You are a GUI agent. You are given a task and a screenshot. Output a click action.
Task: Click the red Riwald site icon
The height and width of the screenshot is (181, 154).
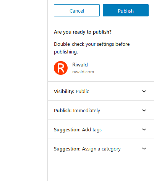pyautogui.click(x=61, y=68)
